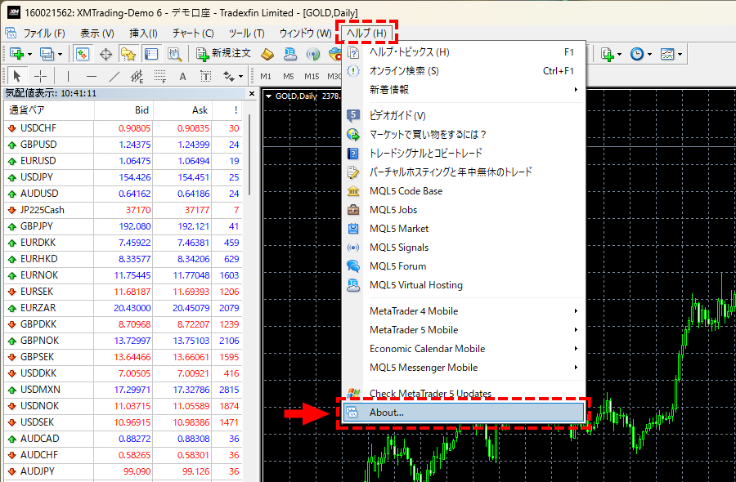
Task: Close the Market Watch panel
Action: point(252,93)
